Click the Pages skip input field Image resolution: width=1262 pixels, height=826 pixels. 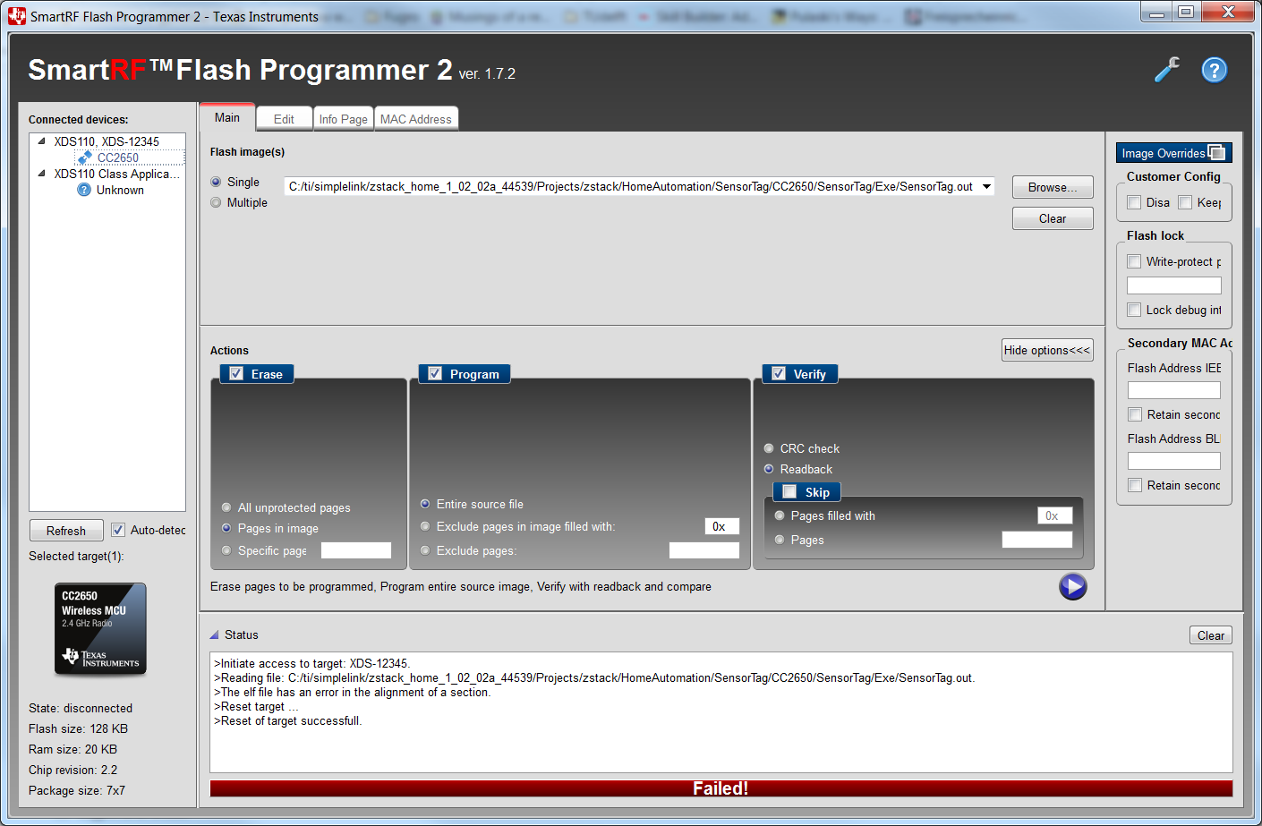coord(1037,540)
